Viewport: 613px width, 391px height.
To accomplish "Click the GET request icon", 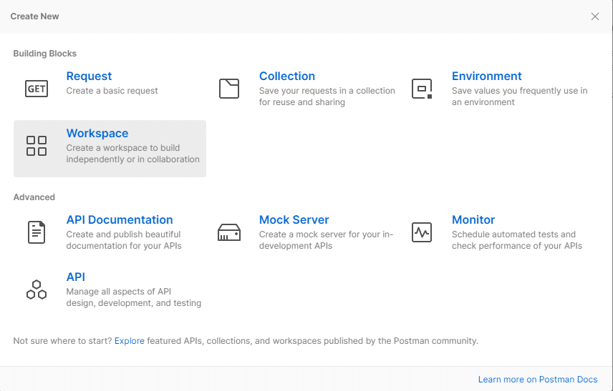I will pos(37,89).
